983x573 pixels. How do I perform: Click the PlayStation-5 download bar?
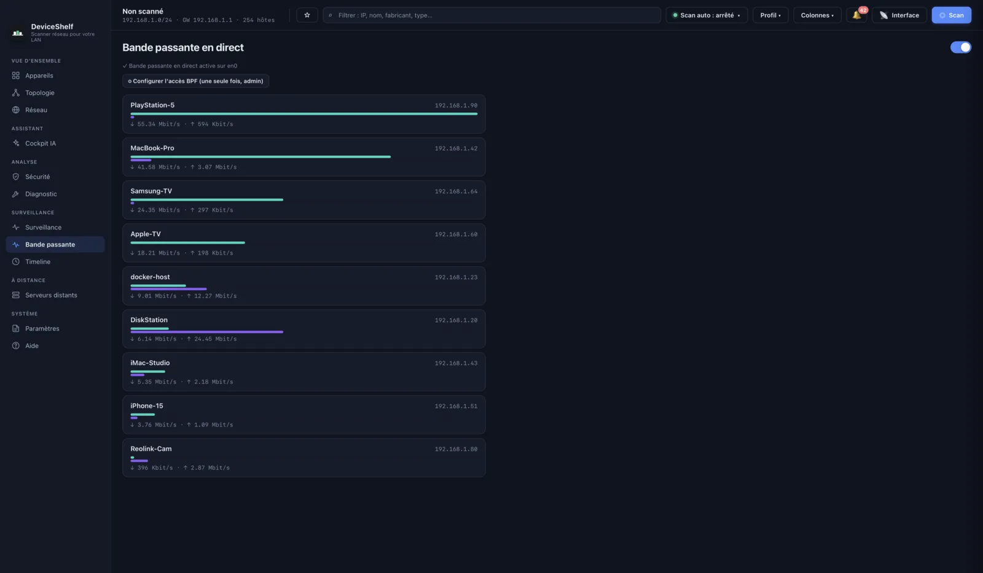coord(304,114)
